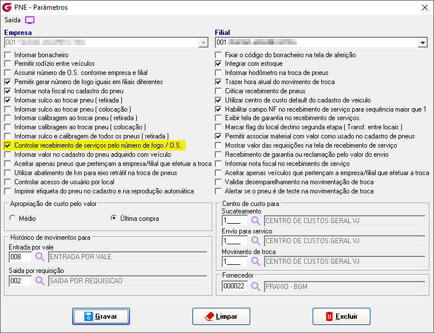The height and width of the screenshot is (333, 434).
Task: Click the search icon for Saida por requisição
Action: (x=40, y=281)
